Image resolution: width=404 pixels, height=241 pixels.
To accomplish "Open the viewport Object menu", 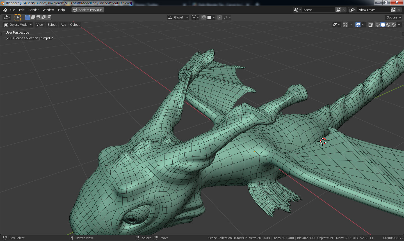I will pos(75,25).
